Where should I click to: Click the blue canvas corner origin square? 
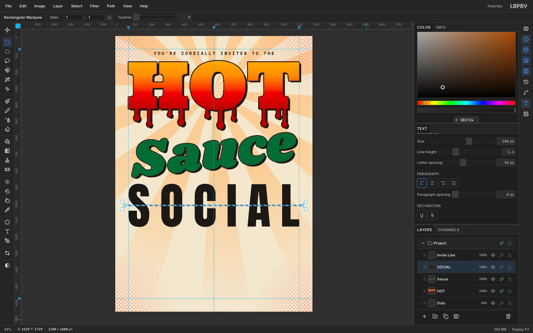click(x=18, y=26)
